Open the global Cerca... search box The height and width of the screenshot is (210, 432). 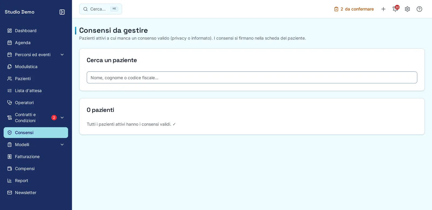click(100, 9)
